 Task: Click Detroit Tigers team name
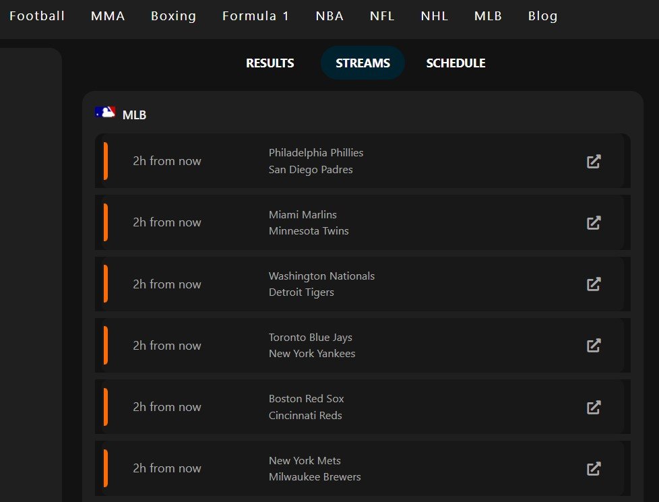[301, 292]
